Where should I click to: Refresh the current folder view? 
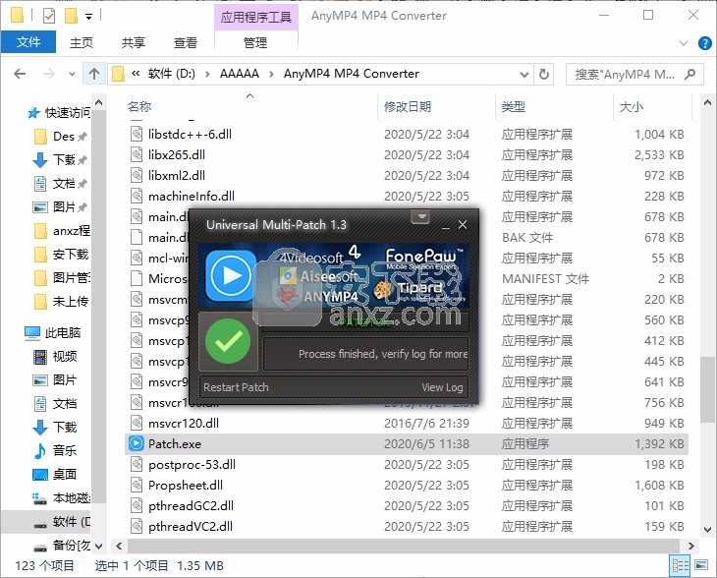(547, 74)
